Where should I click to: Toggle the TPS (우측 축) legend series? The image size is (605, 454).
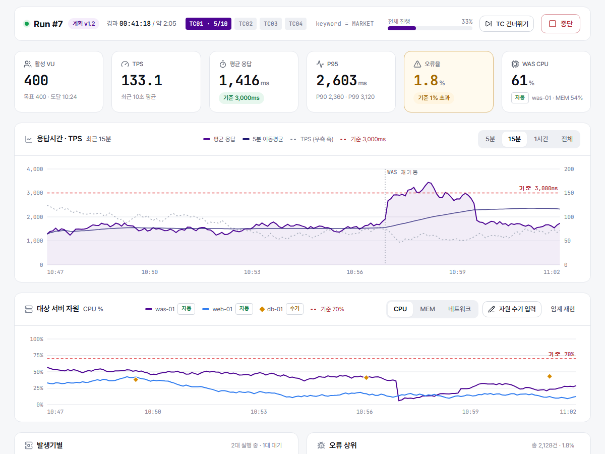point(312,139)
